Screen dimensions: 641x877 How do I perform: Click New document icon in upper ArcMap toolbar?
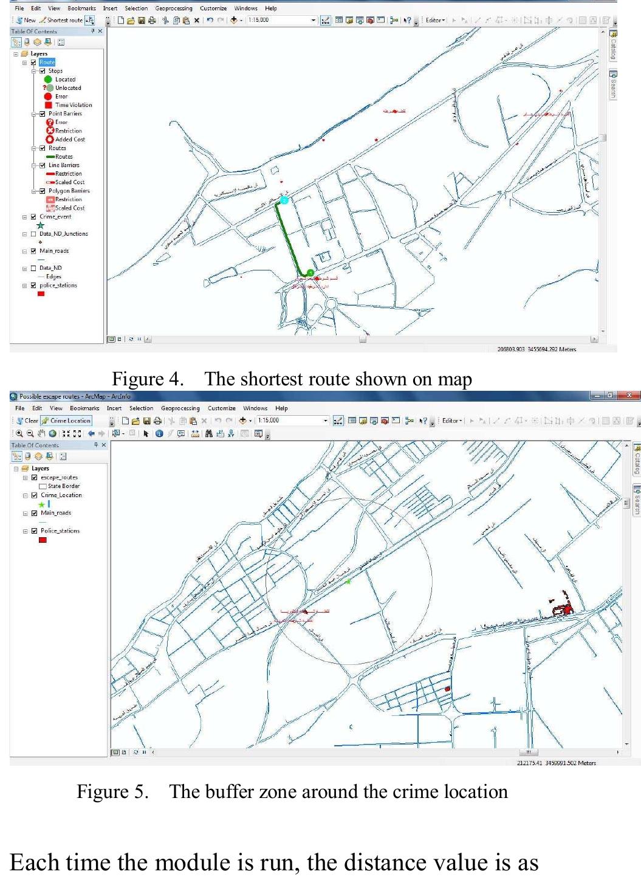[121, 20]
